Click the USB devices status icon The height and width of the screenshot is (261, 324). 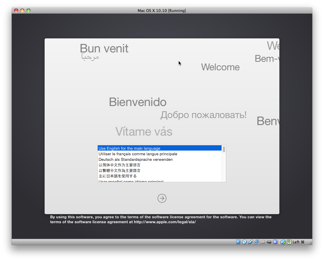pos(250,242)
